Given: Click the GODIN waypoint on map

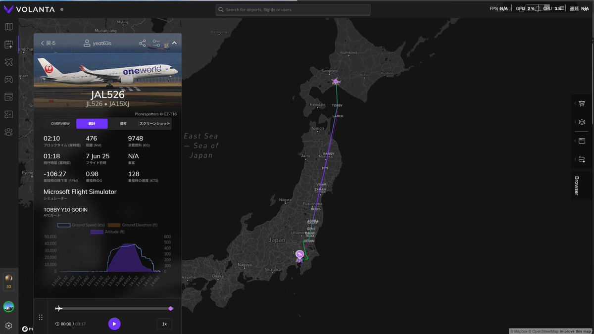Looking at the screenshot, I should click(309, 241).
